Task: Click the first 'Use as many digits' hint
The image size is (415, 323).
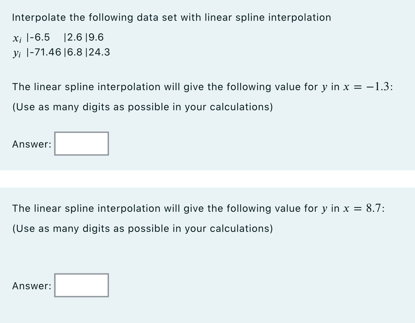Action: tap(143, 107)
